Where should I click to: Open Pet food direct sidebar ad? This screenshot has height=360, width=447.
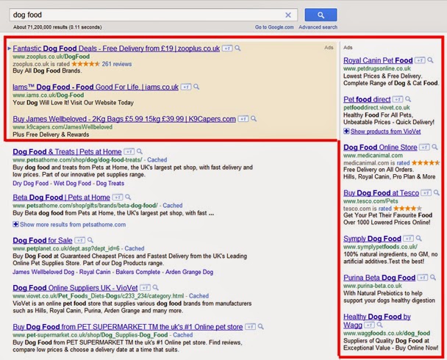367,99
